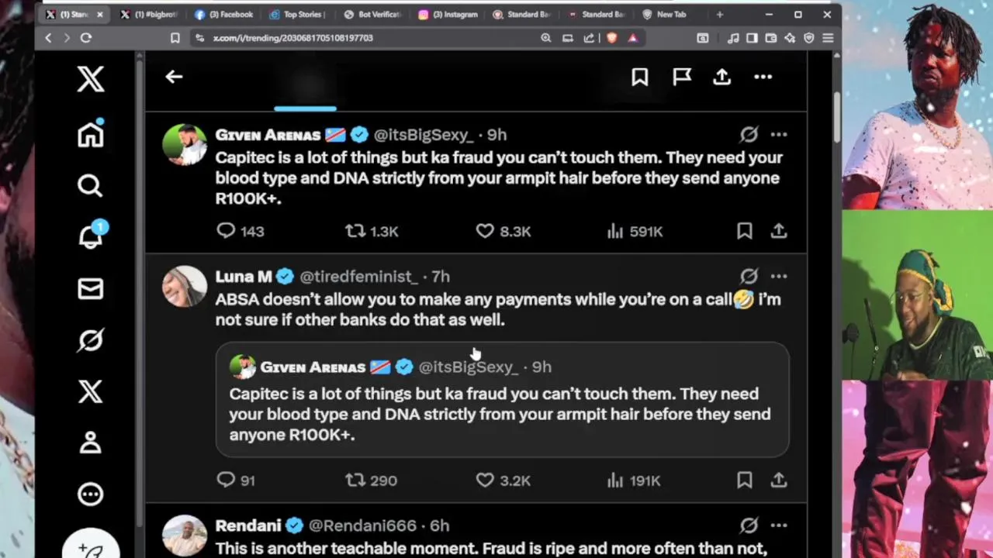
Task: Open the X Home feed icon
Action: (x=91, y=135)
